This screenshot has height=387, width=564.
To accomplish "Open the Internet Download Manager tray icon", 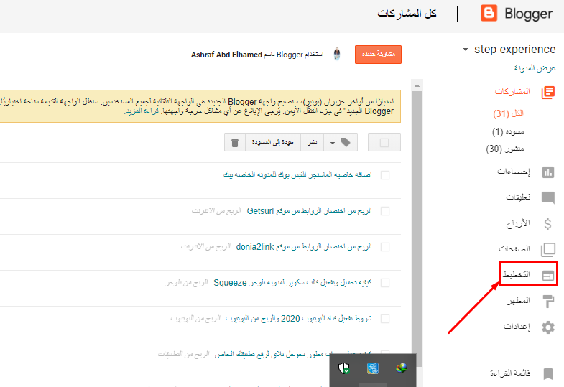I will pyautogui.click(x=401, y=368).
